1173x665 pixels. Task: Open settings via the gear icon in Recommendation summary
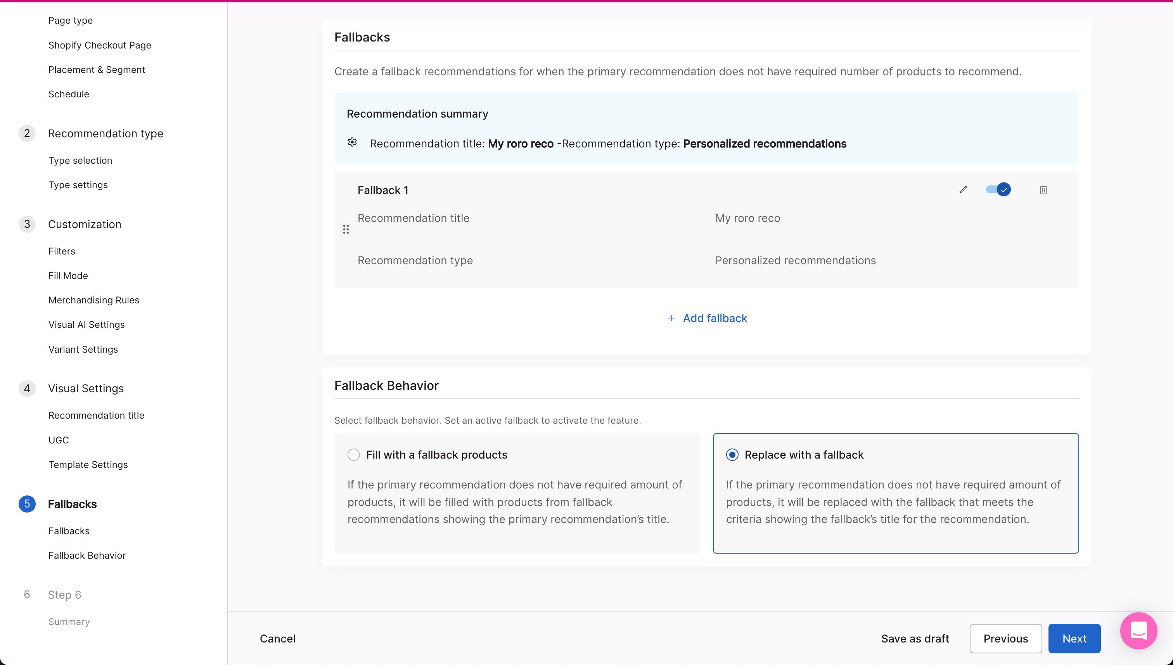(351, 142)
